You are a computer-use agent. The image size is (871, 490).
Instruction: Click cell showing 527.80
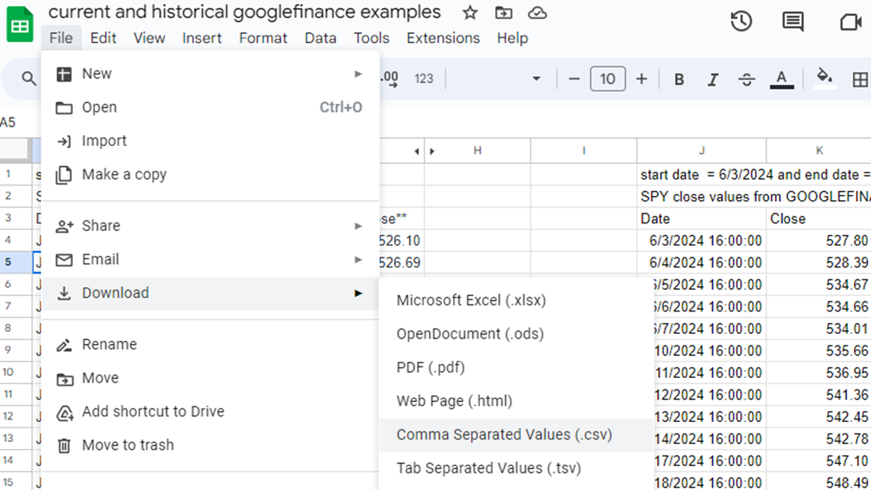(819, 240)
